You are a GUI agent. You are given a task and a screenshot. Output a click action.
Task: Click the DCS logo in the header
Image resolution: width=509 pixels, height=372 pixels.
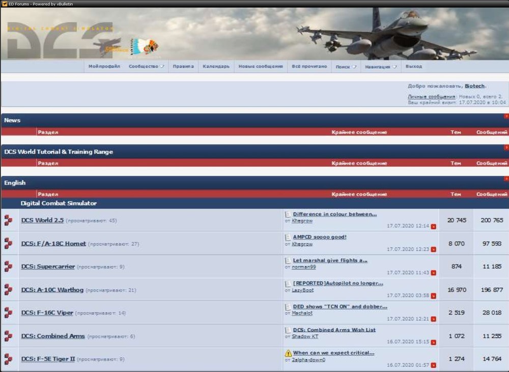coord(60,41)
